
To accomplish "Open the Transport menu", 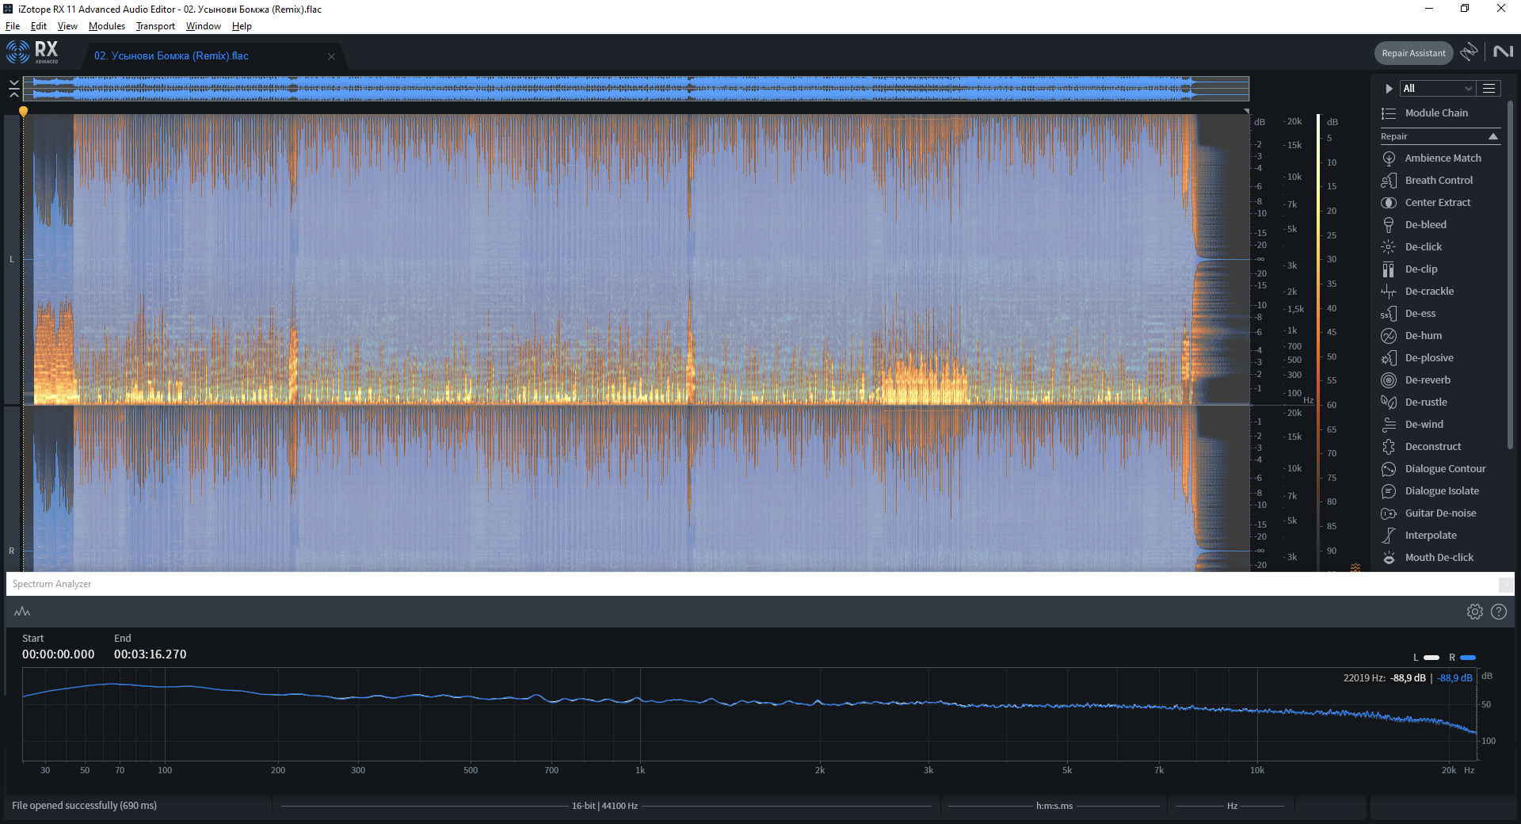I will pos(155,26).
